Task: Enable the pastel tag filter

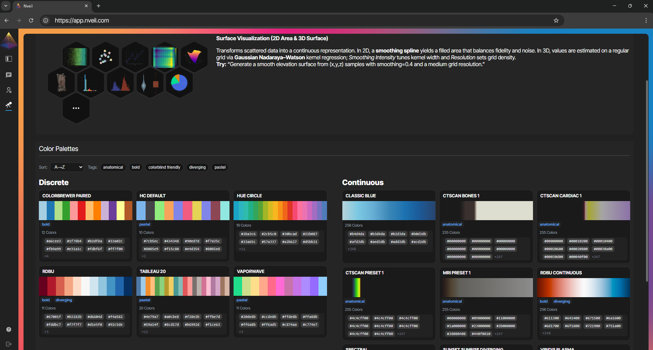Action: pyautogui.click(x=220, y=167)
